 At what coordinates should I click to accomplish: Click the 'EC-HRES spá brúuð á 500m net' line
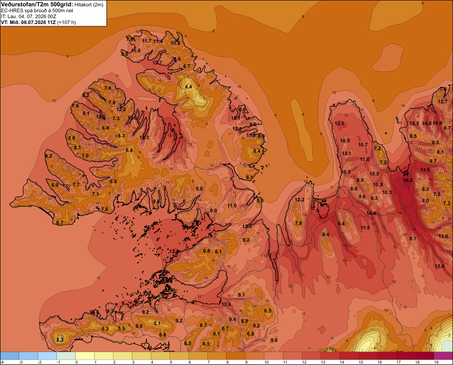pyautogui.click(x=37, y=11)
